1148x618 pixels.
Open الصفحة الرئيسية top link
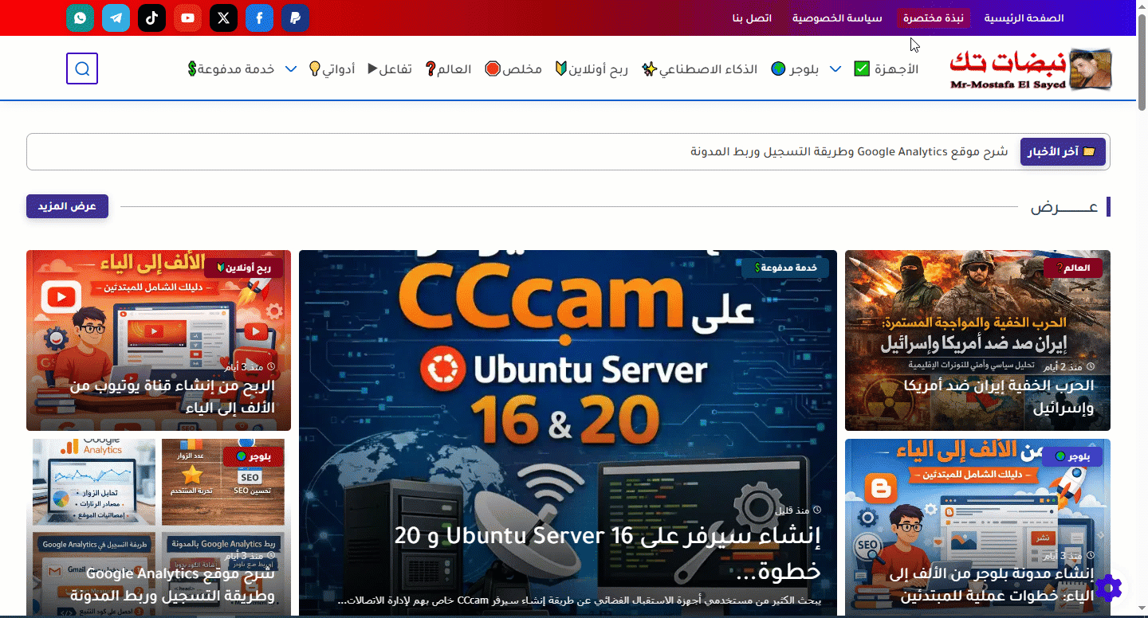coord(1024,18)
